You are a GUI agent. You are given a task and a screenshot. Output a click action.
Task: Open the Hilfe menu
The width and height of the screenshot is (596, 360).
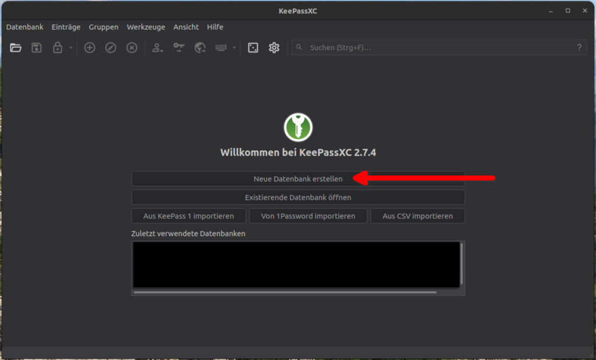(x=215, y=27)
